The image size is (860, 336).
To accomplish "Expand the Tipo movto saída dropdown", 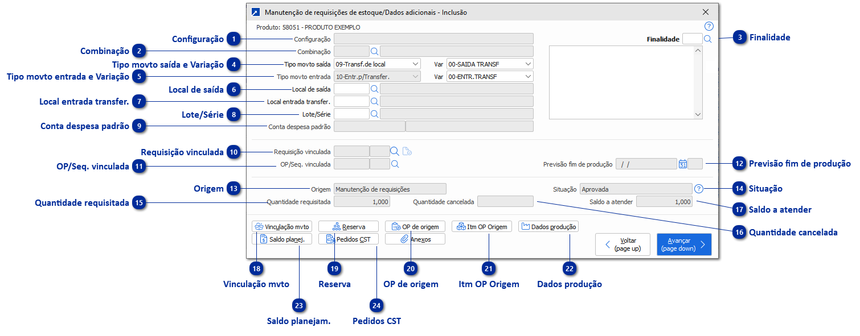I will coord(415,64).
